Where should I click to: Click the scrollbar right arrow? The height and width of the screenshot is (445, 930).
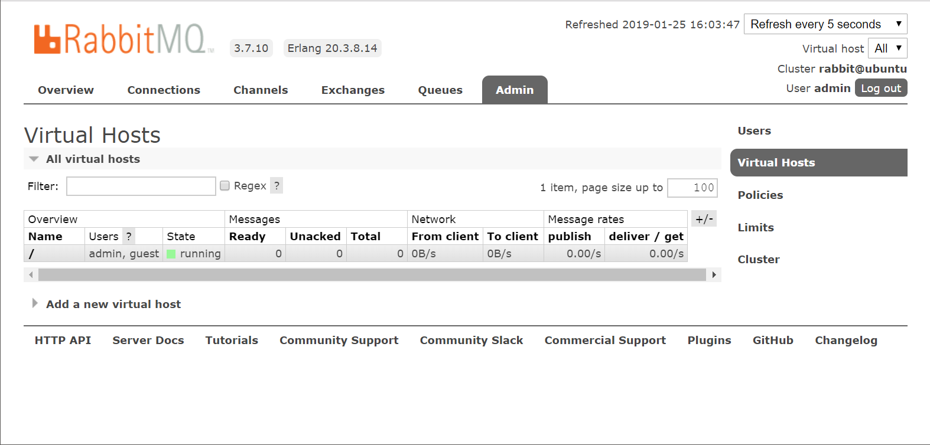[714, 275]
